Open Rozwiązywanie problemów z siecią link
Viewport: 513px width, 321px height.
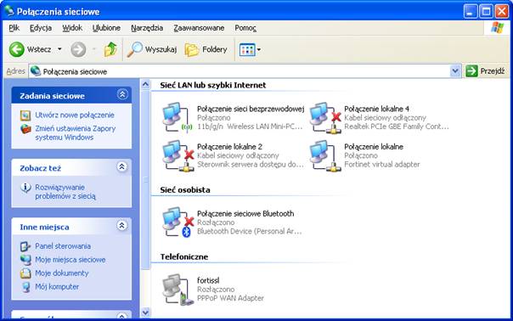click(x=65, y=192)
